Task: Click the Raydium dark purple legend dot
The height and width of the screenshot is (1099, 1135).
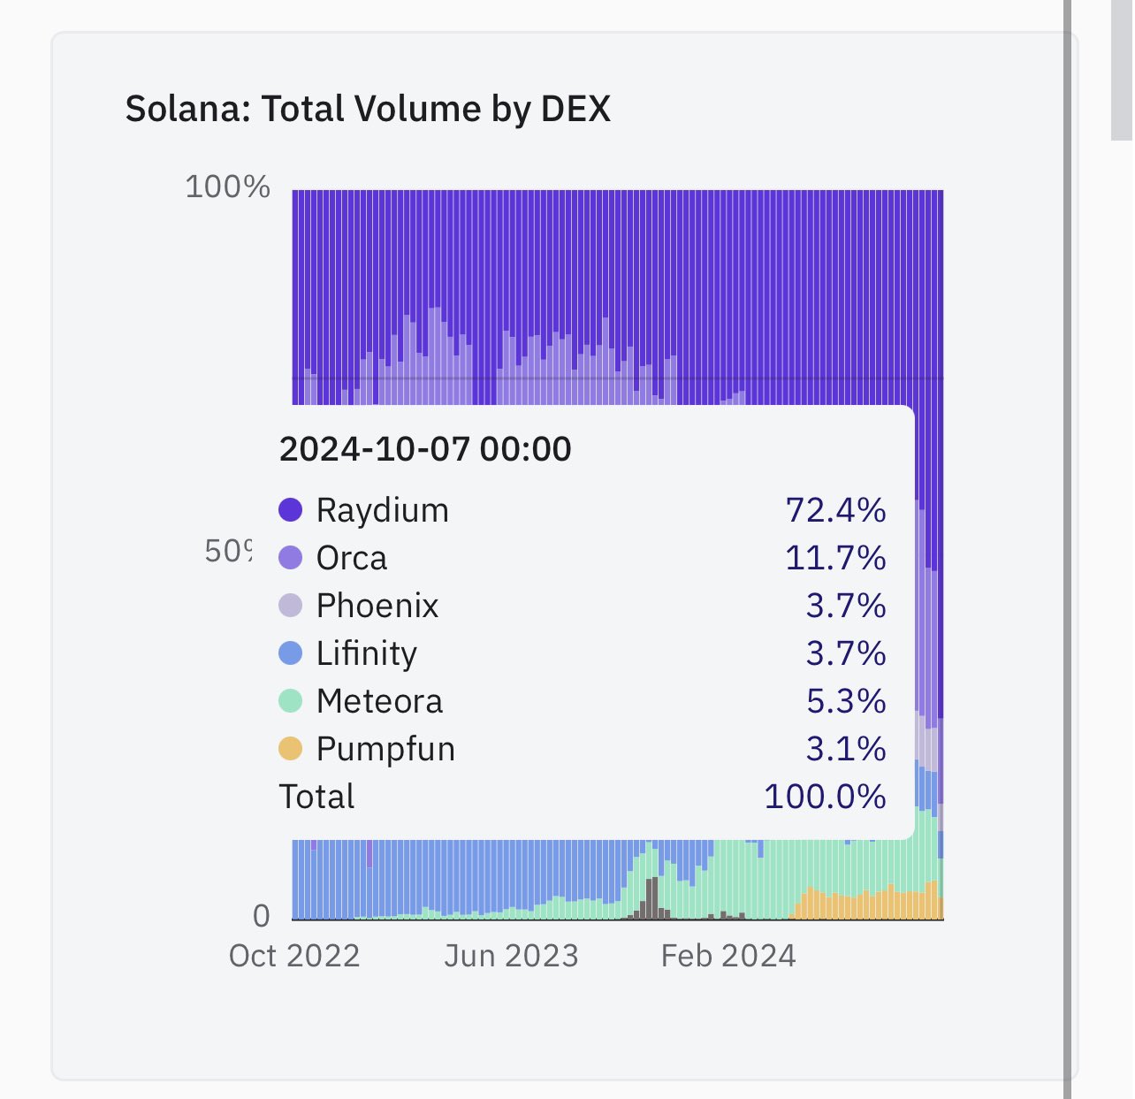Action: pyautogui.click(x=290, y=510)
